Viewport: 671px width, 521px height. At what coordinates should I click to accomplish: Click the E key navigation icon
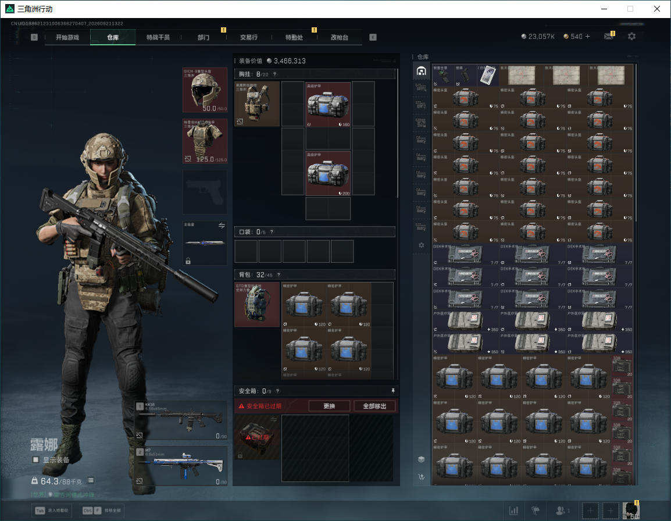(373, 37)
